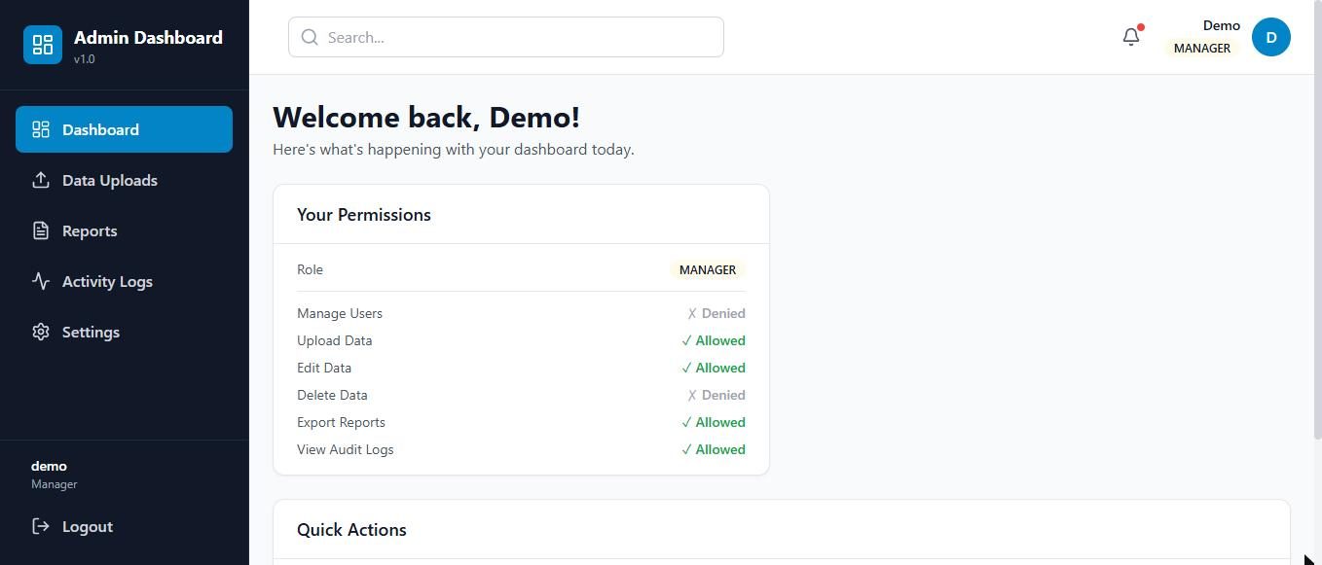Click the Welcome back, Demo! heading
Viewport: 1322px width, 565px height.
(426, 118)
